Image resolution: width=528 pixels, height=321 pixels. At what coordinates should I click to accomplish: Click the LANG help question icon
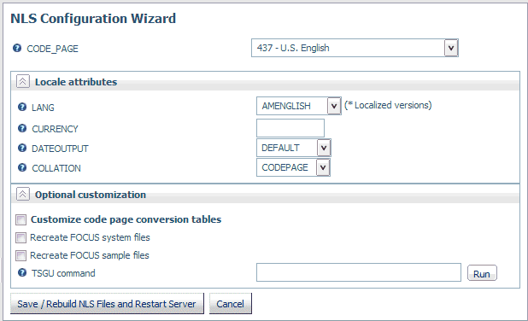pos(22,107)
